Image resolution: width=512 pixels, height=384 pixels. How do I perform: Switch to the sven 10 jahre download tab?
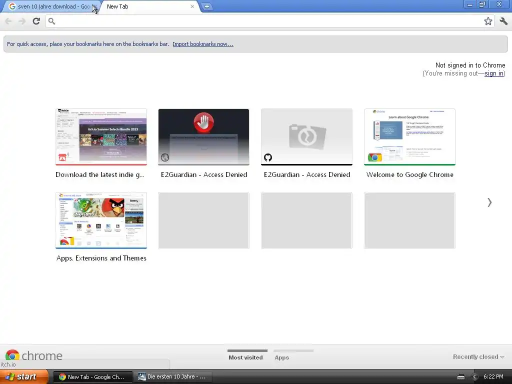[x=50, y=6]
